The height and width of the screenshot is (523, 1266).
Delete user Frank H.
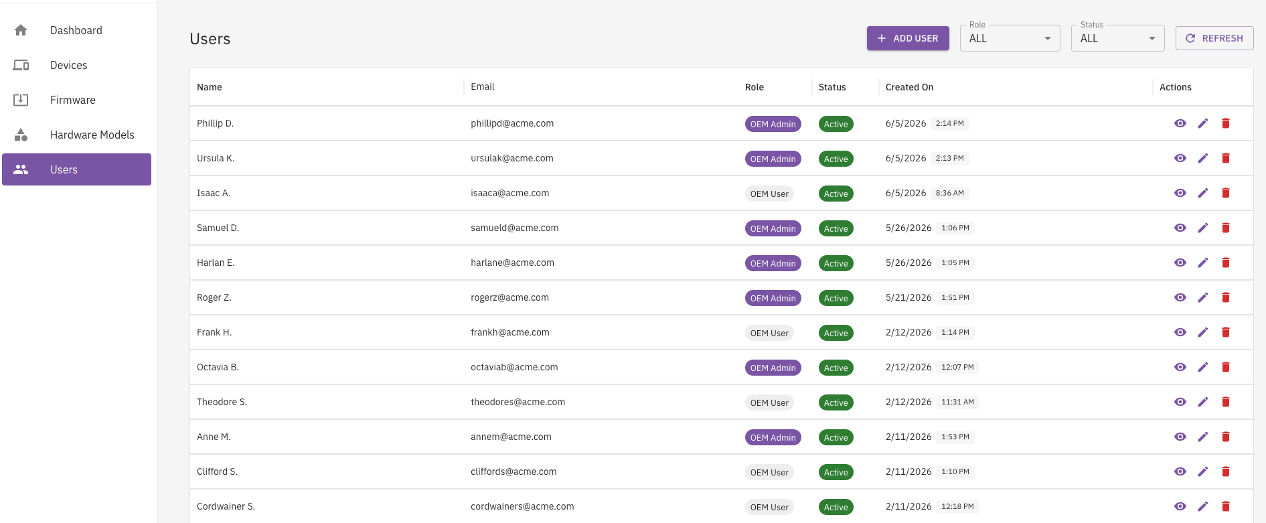click(x=1226, y=332)
